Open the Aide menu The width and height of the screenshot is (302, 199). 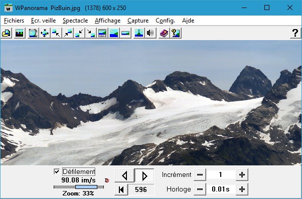tap(188, 21)
